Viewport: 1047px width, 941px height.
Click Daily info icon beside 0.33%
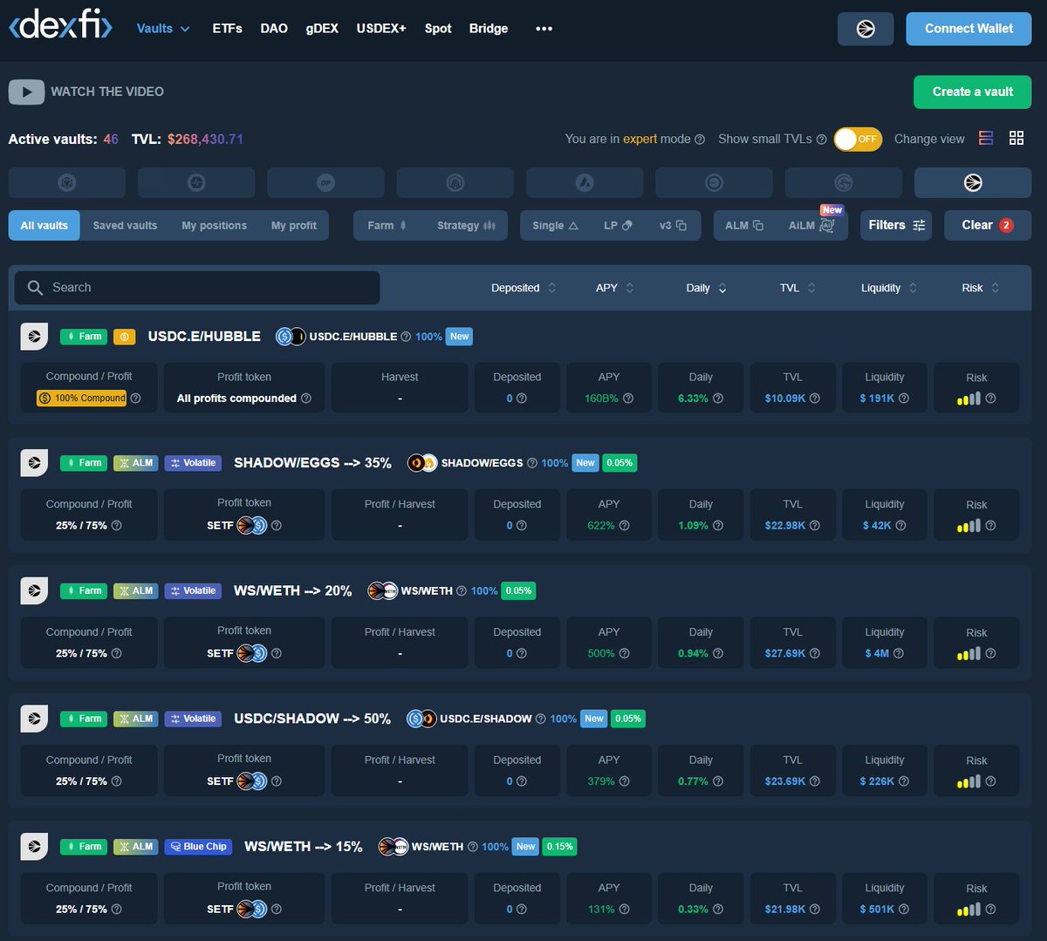pyautogui.click(x=718, y=910)
